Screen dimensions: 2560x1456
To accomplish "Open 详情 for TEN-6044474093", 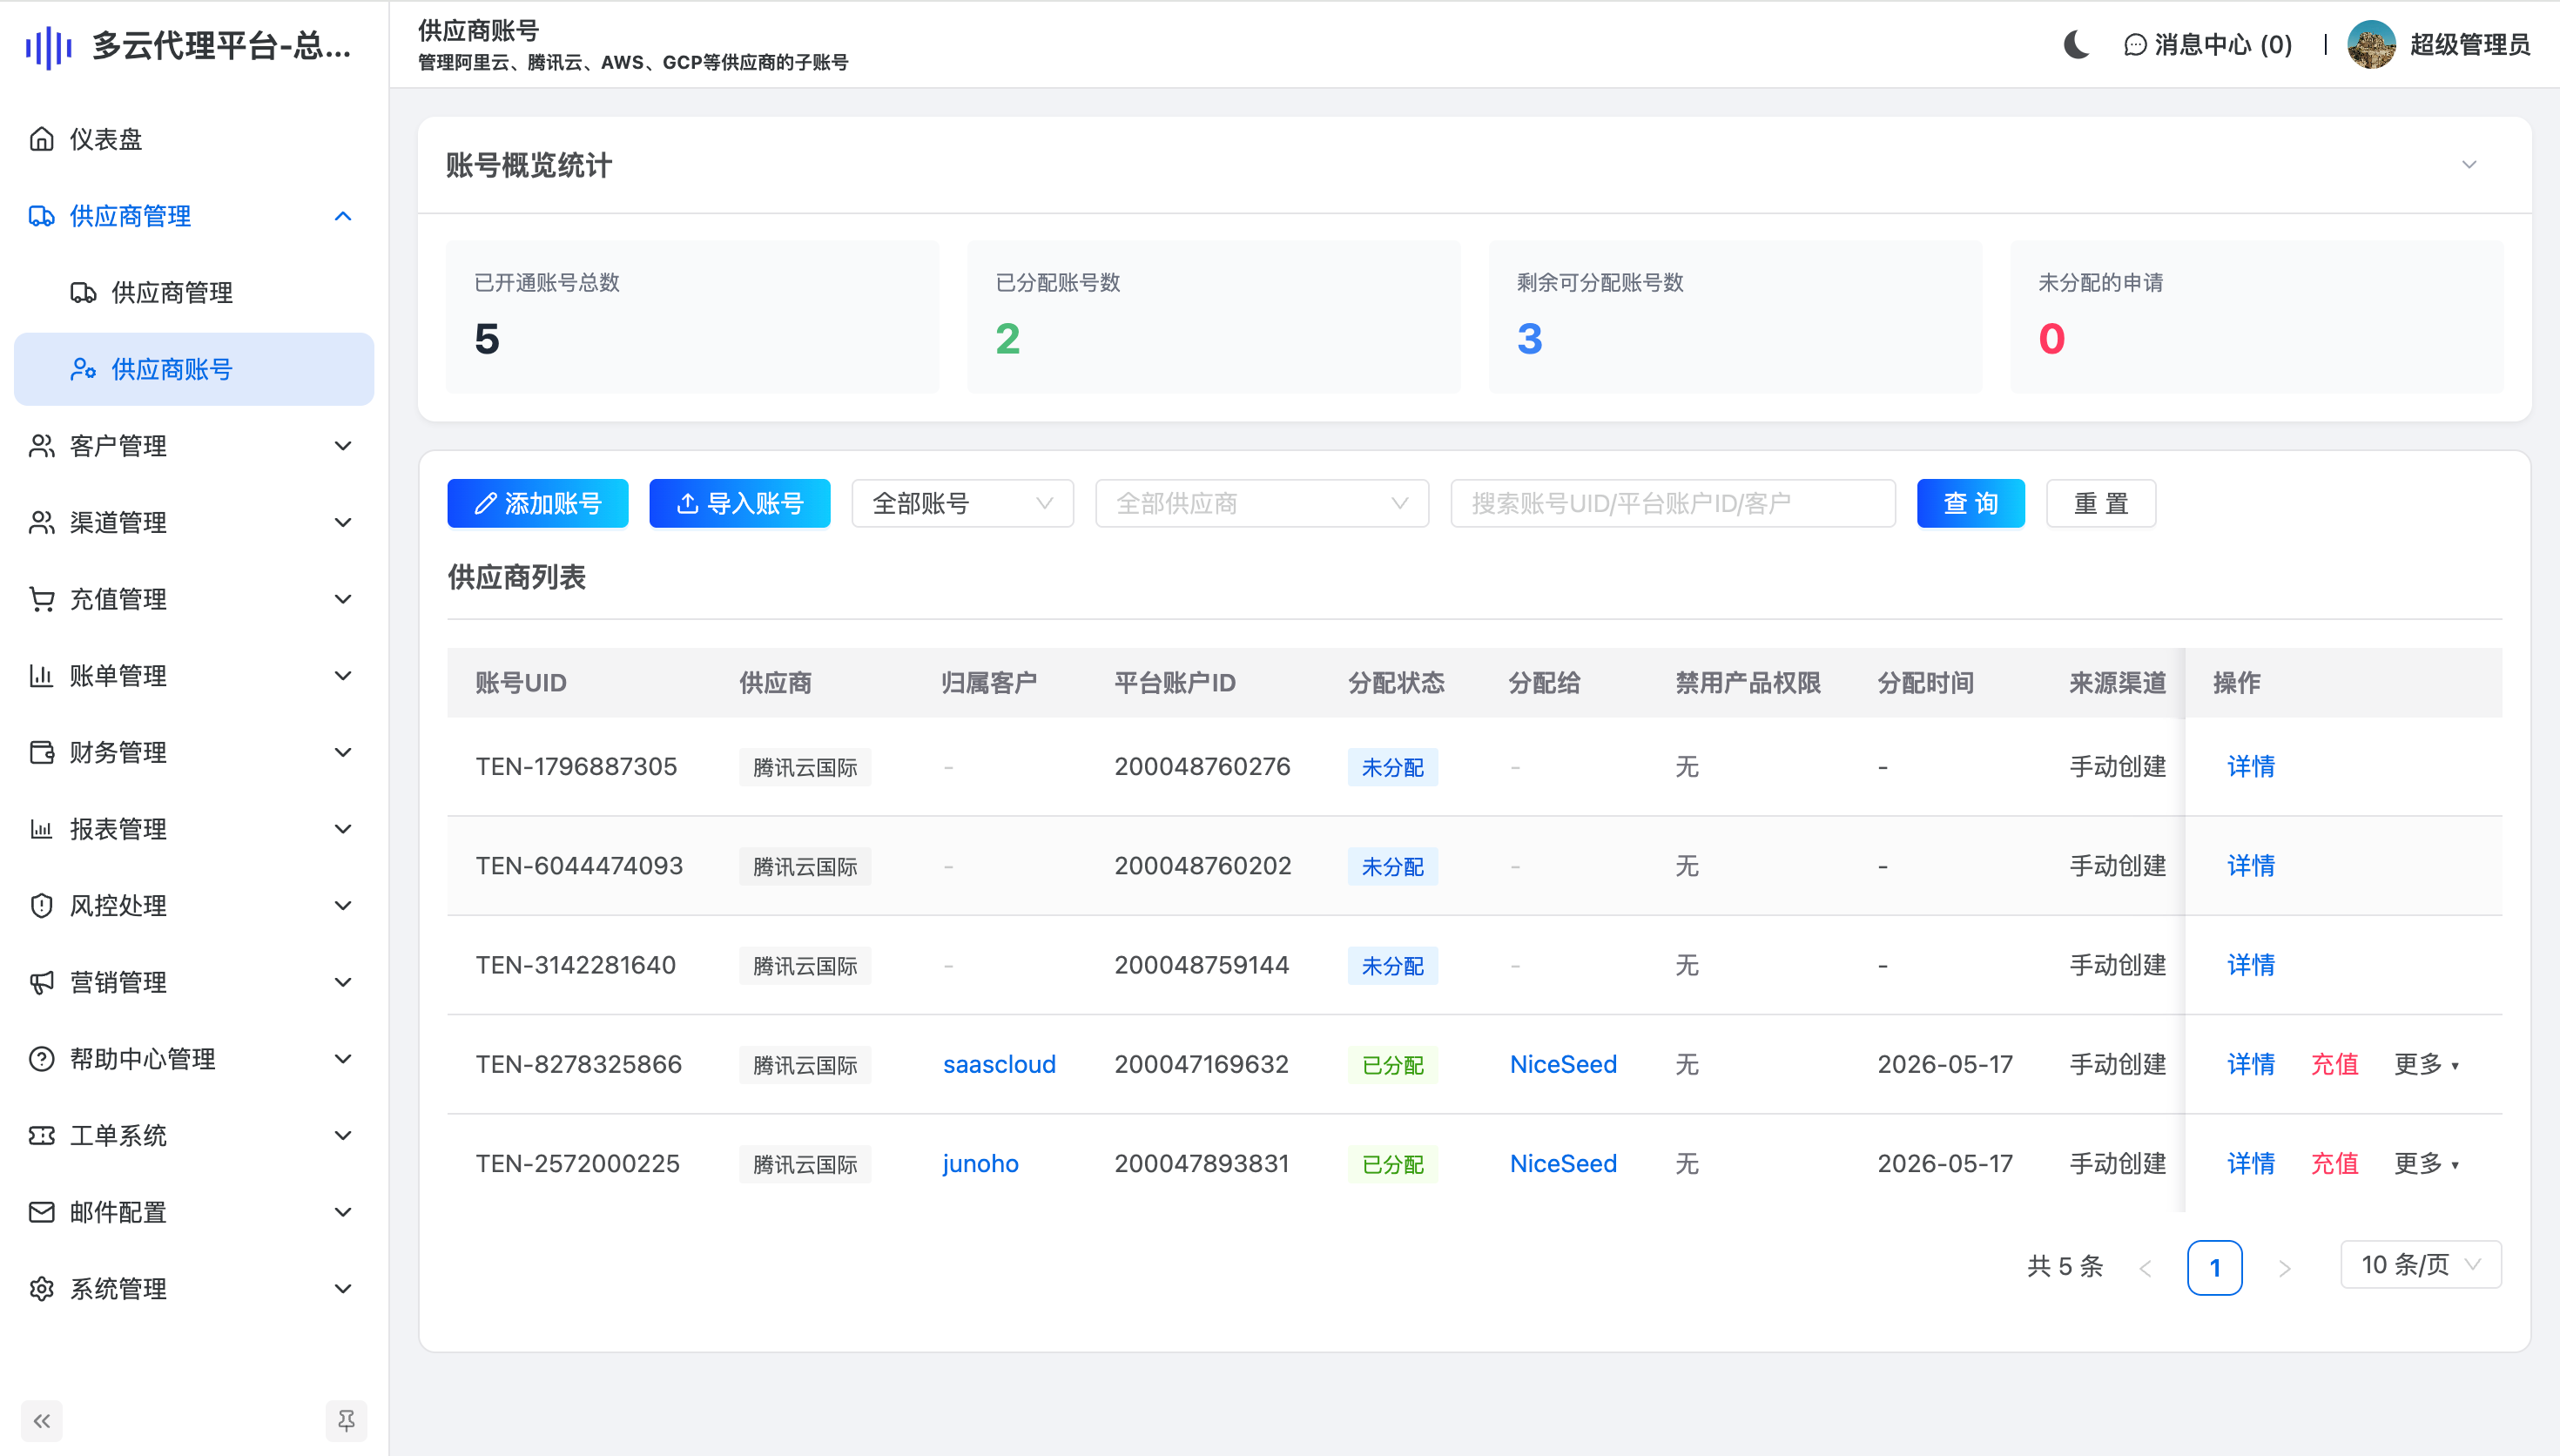I will pyautogui.click(x=2251, y=866).
